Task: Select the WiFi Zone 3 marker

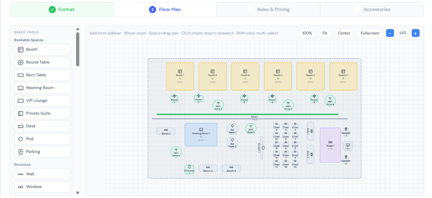Action: [288, 105]
